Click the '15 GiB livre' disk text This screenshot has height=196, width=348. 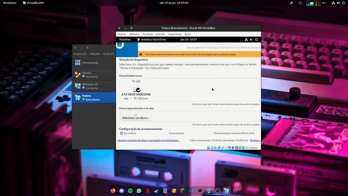(x=141, y=99)
